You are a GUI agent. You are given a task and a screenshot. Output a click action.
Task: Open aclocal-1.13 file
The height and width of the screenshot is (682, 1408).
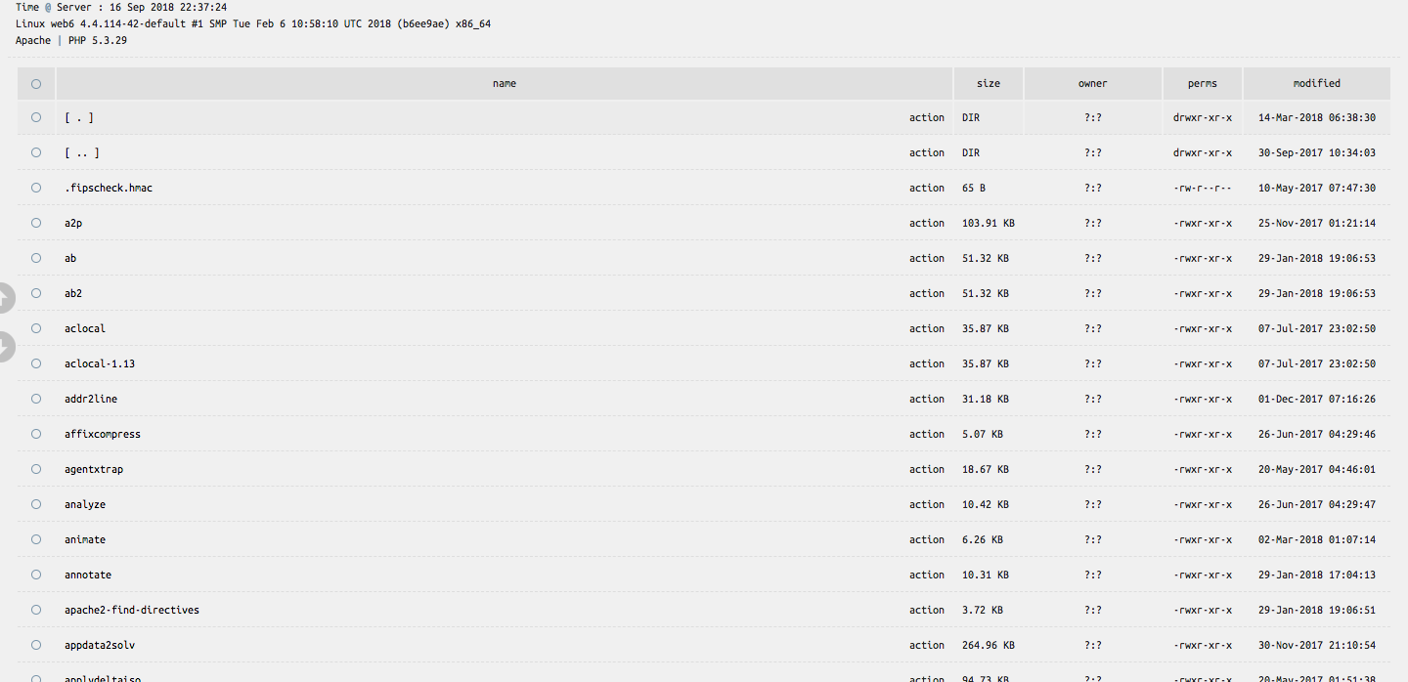pyautogui.click(x=100, y=363)
